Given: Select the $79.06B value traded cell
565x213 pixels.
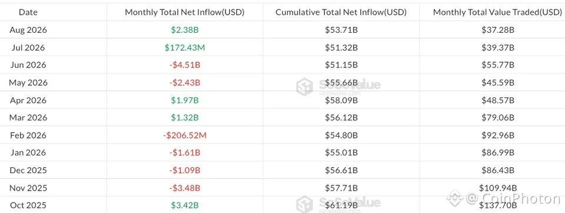Looking at the screenshot, I should tap(497, 118).
